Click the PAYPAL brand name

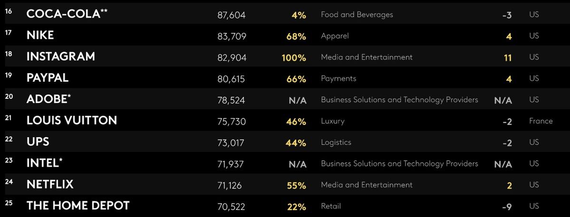pos(47,78)
